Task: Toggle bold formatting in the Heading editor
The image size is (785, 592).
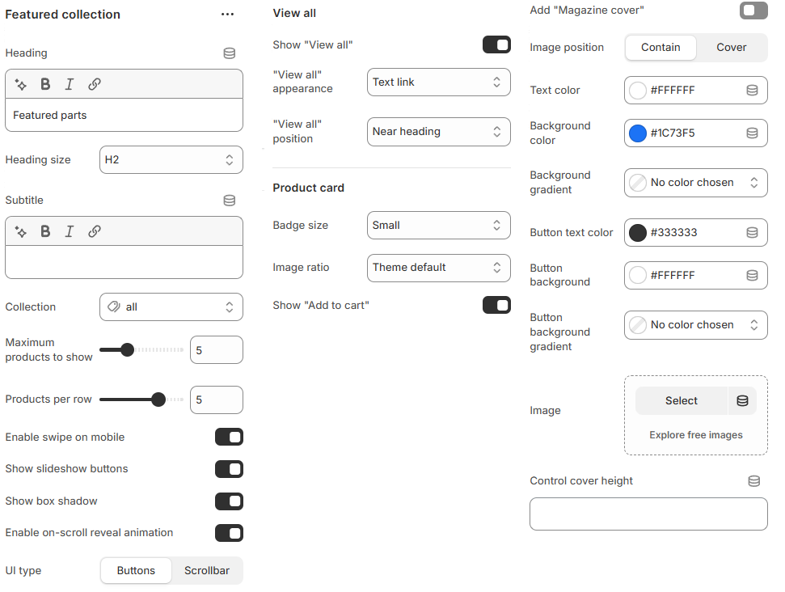Action: pyautogui.click(x=45, y=83)
